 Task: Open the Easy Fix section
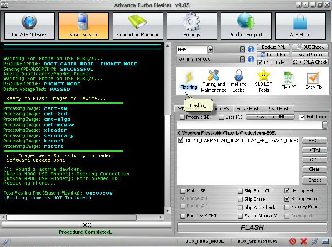pyautogui.click(x=314, y=81)
